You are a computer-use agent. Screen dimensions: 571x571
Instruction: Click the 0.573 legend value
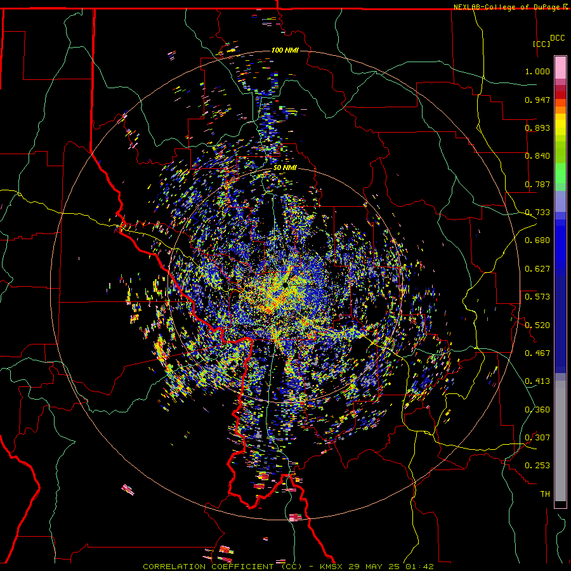537,296
